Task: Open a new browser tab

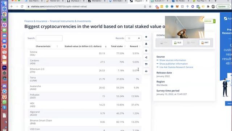Action: pyautogui.click(x=216, y=1)
